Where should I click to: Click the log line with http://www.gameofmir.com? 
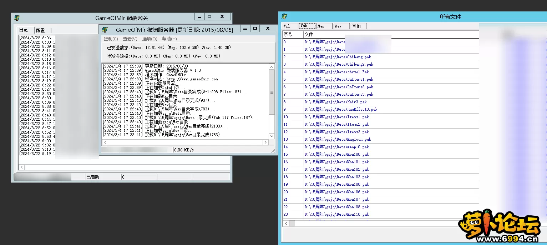160,79
